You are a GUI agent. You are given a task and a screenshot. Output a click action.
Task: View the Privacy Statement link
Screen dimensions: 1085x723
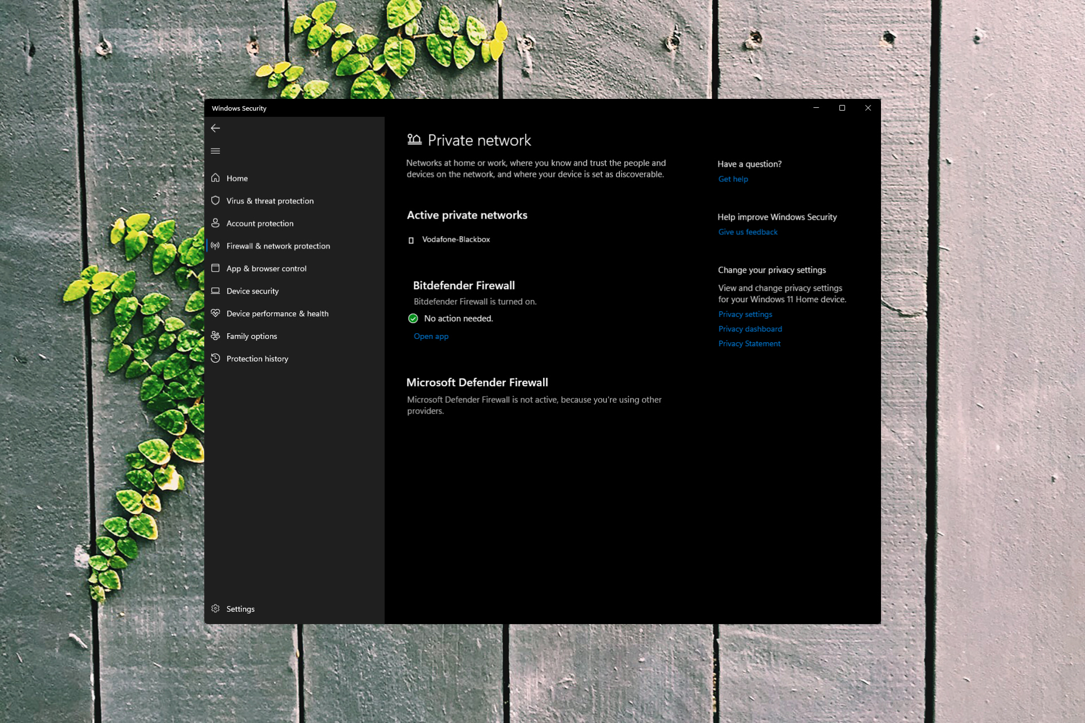749,343
